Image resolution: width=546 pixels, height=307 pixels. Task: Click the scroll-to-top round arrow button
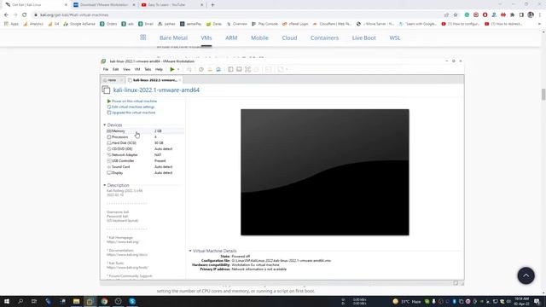coord(526,275)
